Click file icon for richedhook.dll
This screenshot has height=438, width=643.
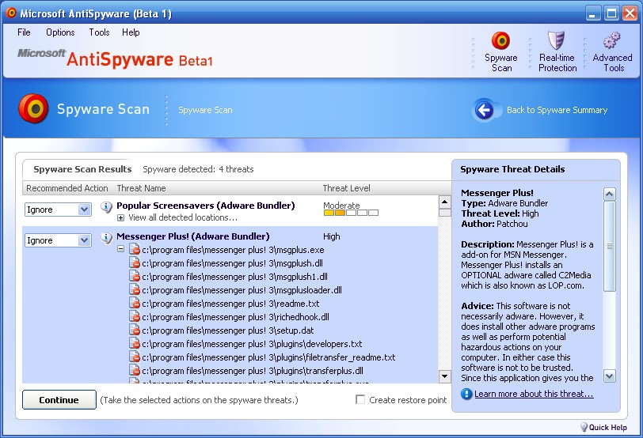click(x=135, y=316)
